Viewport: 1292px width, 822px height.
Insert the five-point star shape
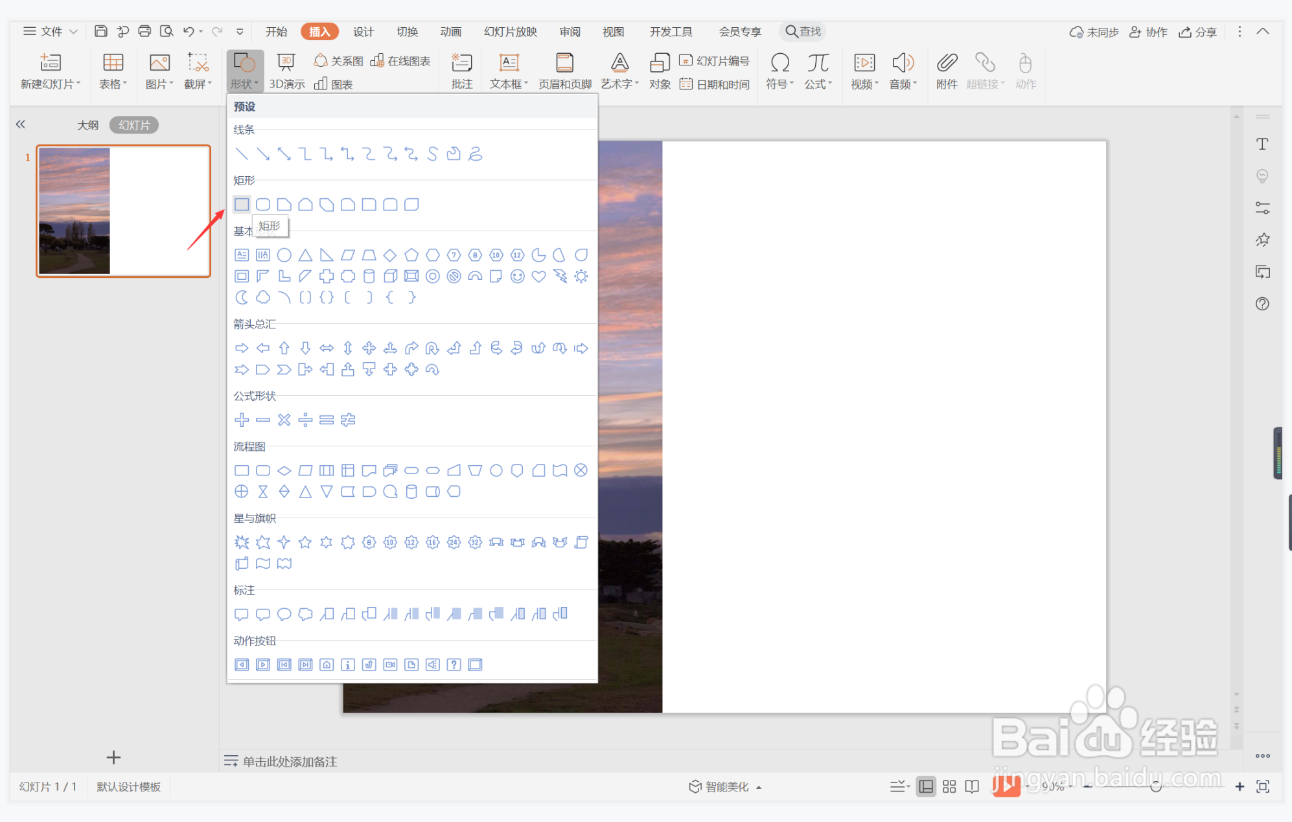pos(305,542)
